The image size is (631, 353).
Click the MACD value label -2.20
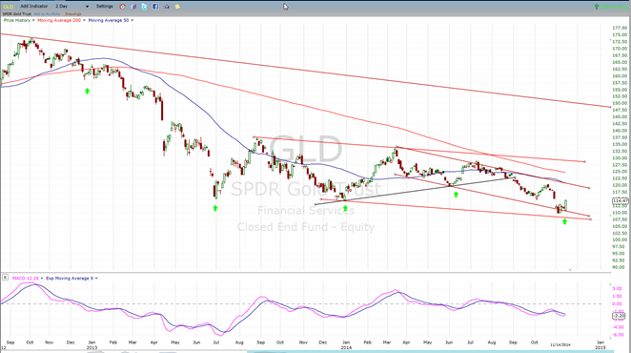point(618,316)
